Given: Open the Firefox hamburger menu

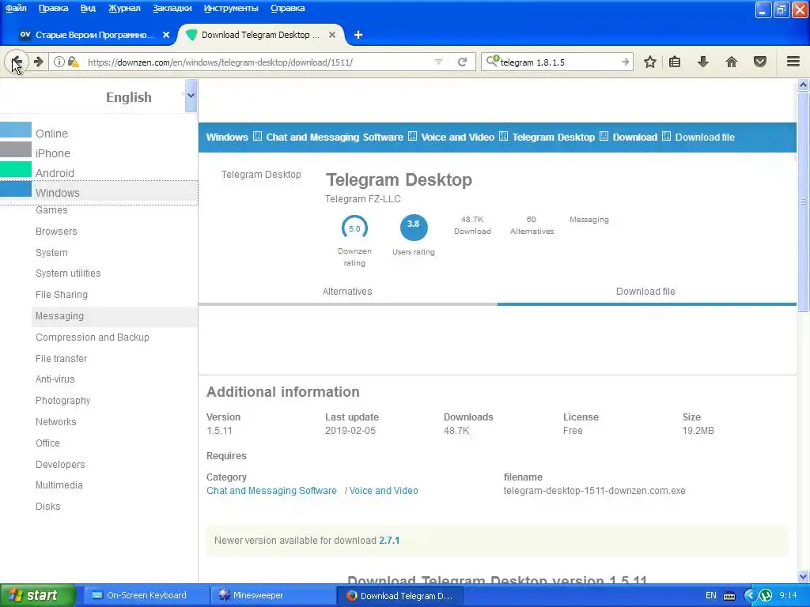Looking at the screenshot, I should pos(793,62).
